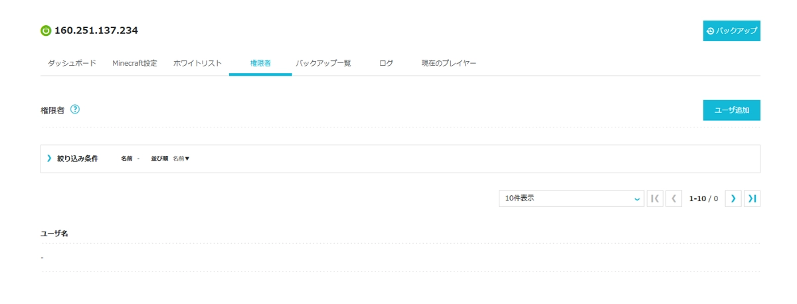Click the ユーザ名 column header
This screenshot has height=304, width=797.
pos(54,234)
